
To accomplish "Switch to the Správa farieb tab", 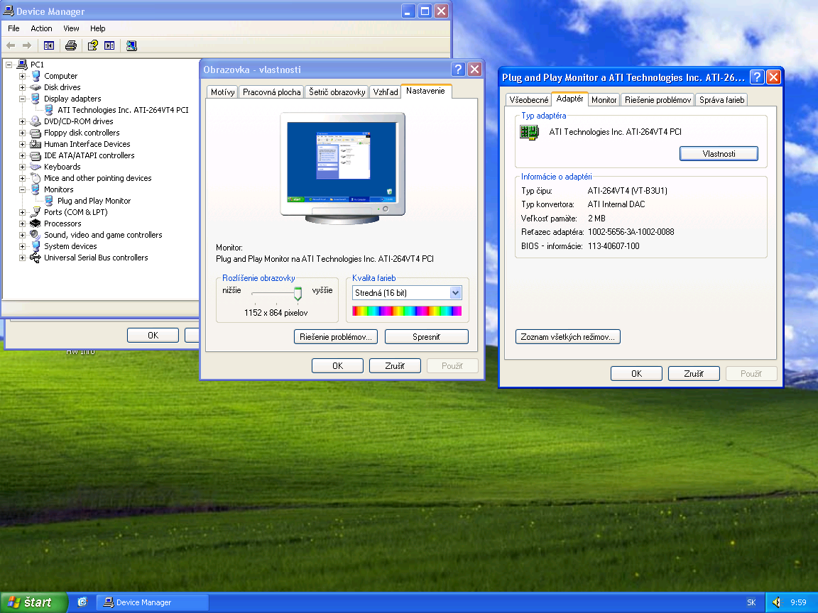I will pos(721,99).
